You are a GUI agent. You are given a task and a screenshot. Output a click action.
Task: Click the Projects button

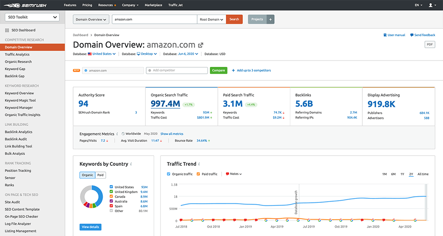(257, 19)
